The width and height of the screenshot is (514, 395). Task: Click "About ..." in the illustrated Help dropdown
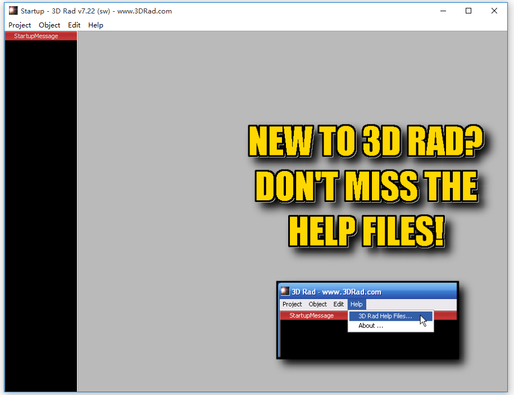(371, 325)
